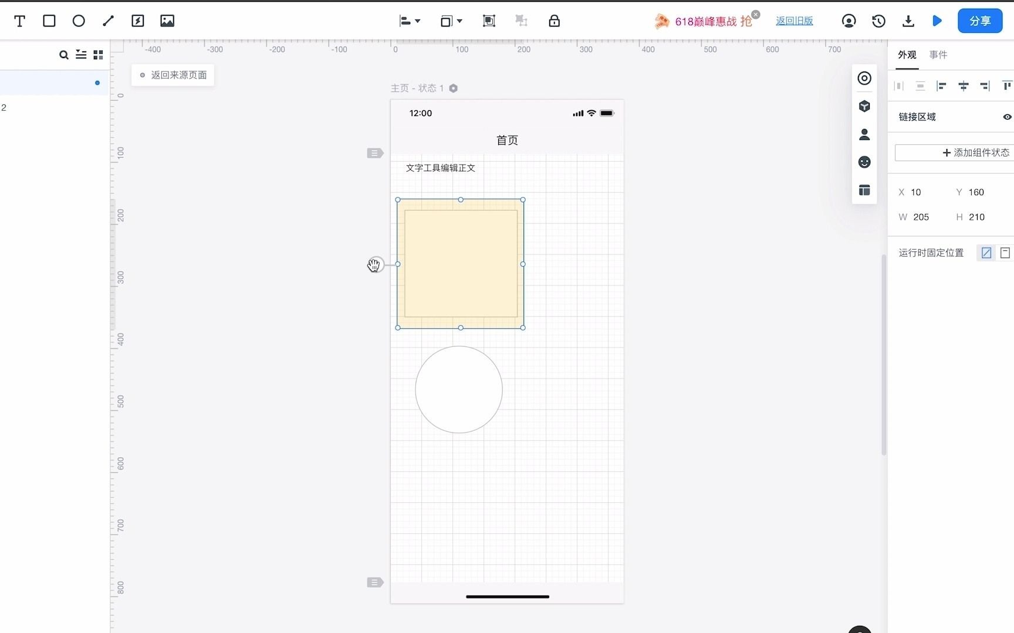Viewport: 1014px width, 633px height.
Task: Select the Link area (lightning) tool
Action: (138, 21)
